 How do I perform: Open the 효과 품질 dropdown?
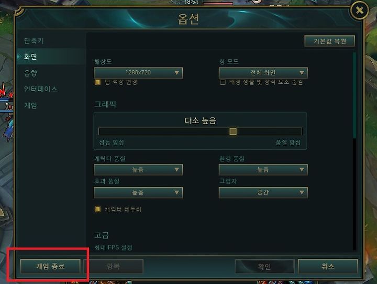point(138,192)
